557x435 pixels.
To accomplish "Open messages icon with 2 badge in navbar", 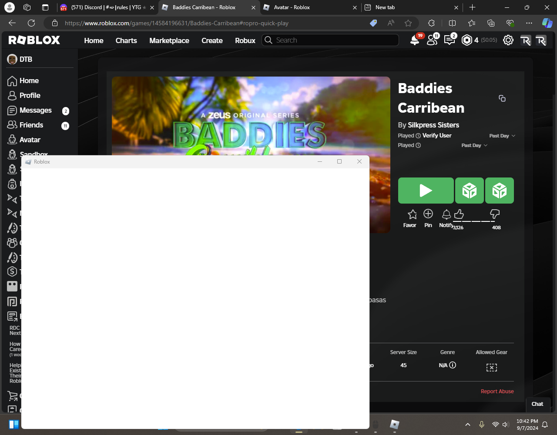I will point(449,40).
